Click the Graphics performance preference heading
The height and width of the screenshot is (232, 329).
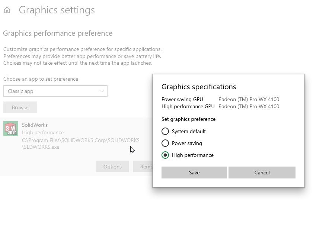tap(58, 33)
